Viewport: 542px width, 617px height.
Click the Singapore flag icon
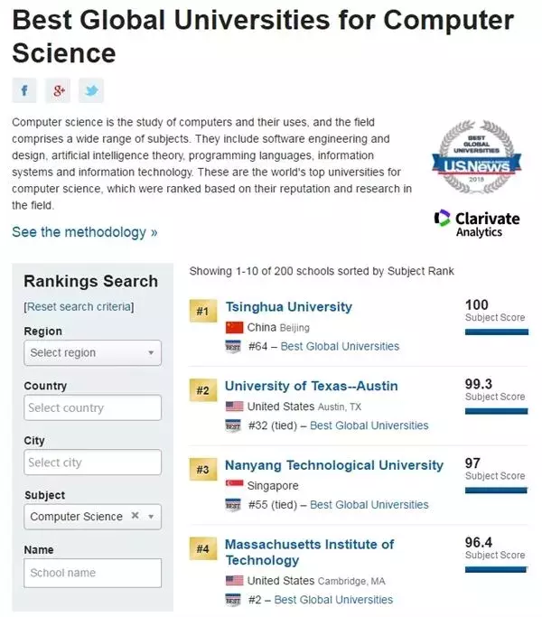click(x=235, y=485)
